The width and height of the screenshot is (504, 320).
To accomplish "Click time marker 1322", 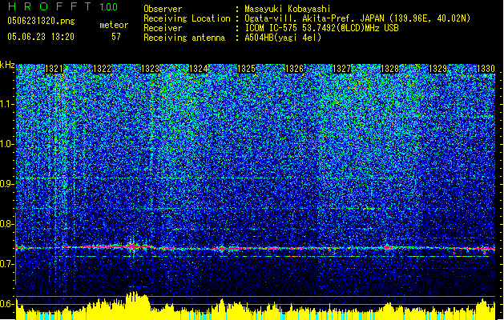I will tap(102, 69).
